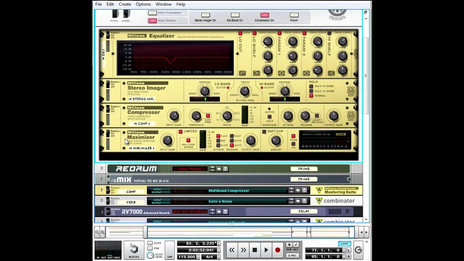Browse patches on the Redrum device
Screen dimensions: 464x261
(x=219, y=169)
